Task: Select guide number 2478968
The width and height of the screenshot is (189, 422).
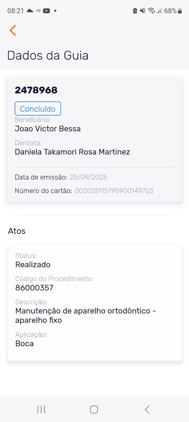Action: pos(36,90)
